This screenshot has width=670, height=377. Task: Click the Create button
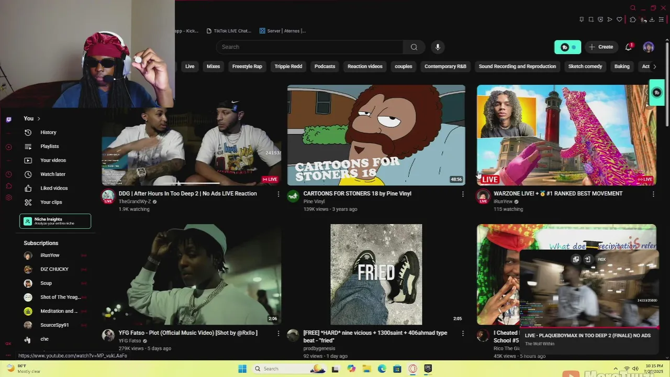(601, 47)
